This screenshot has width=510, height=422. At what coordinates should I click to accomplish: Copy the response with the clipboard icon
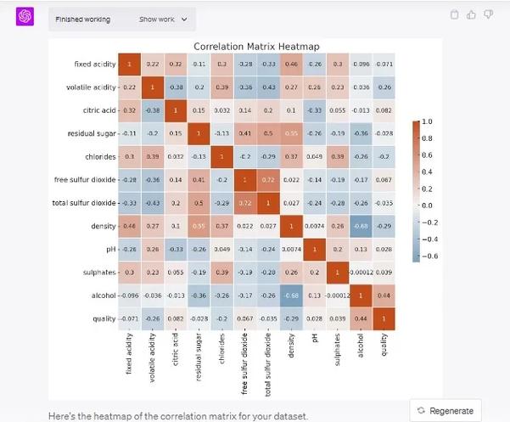[454, 14]
